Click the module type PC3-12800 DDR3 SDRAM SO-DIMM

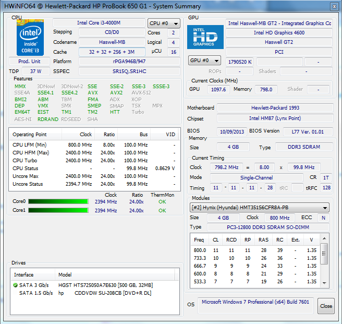click(x=268, y=227)
